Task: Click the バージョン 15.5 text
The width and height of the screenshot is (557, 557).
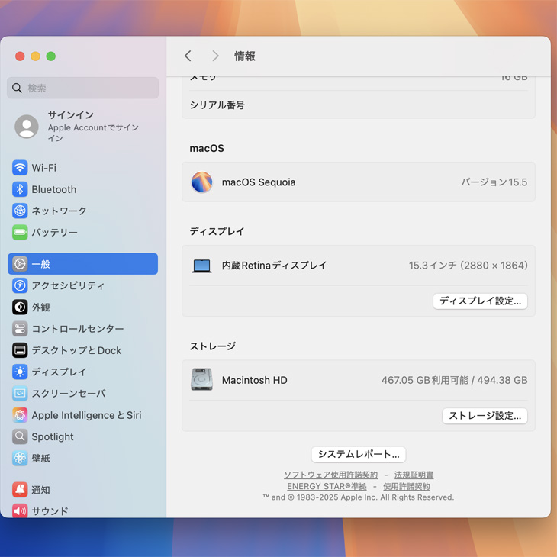Action: (494, 182)
